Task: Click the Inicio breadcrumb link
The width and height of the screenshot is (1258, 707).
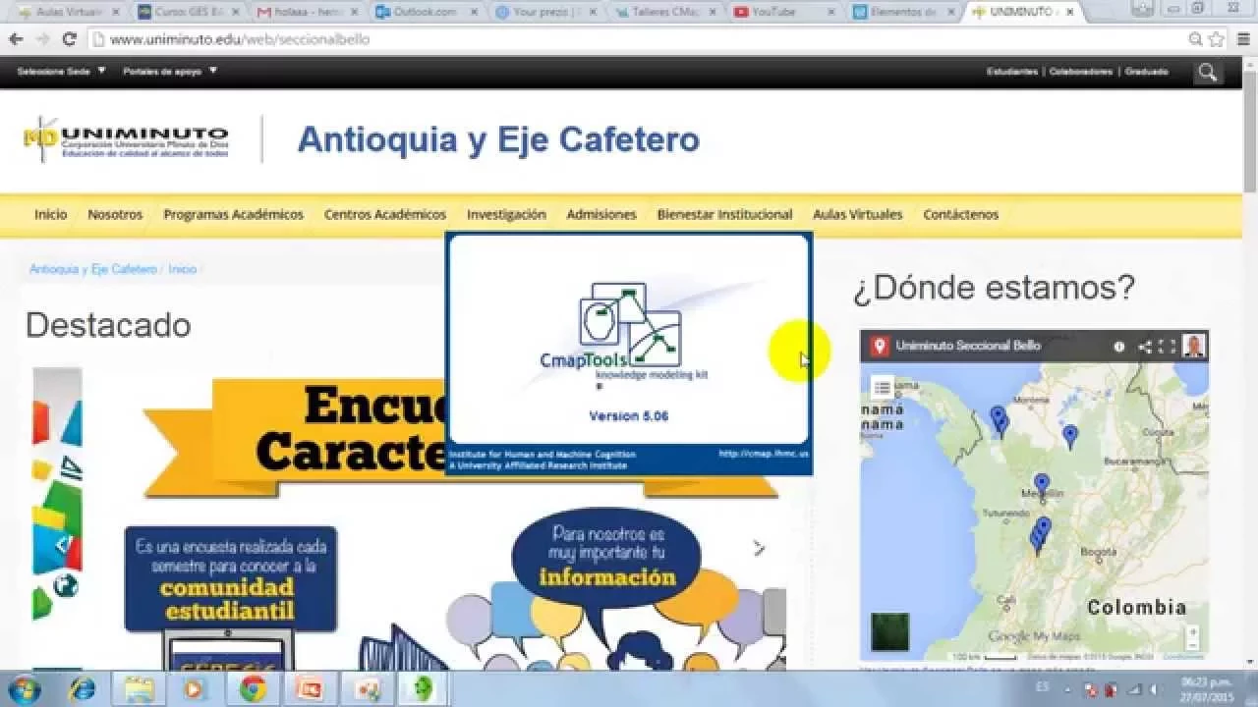Action: coord(183,269)
